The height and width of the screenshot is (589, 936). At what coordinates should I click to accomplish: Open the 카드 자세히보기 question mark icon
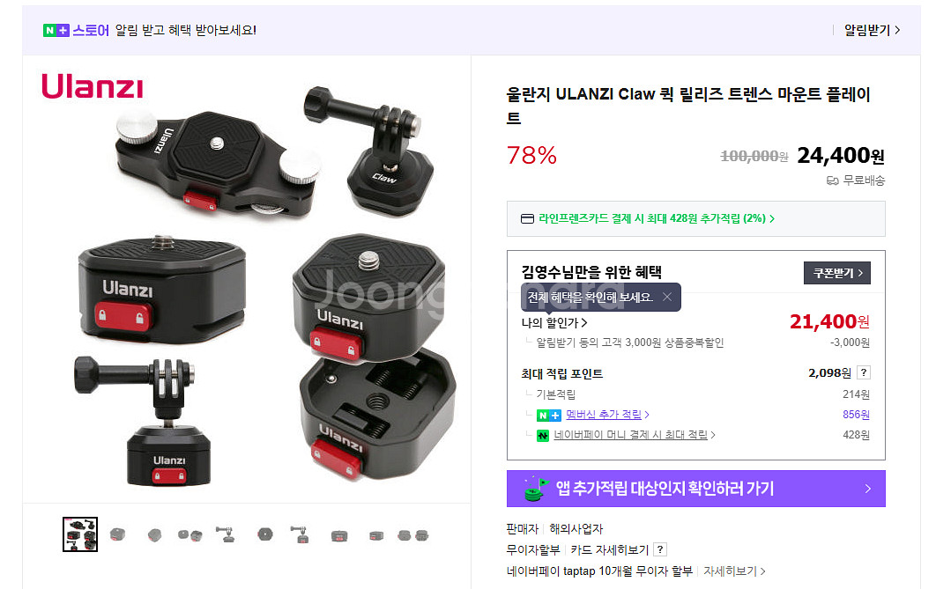point(660,549)
